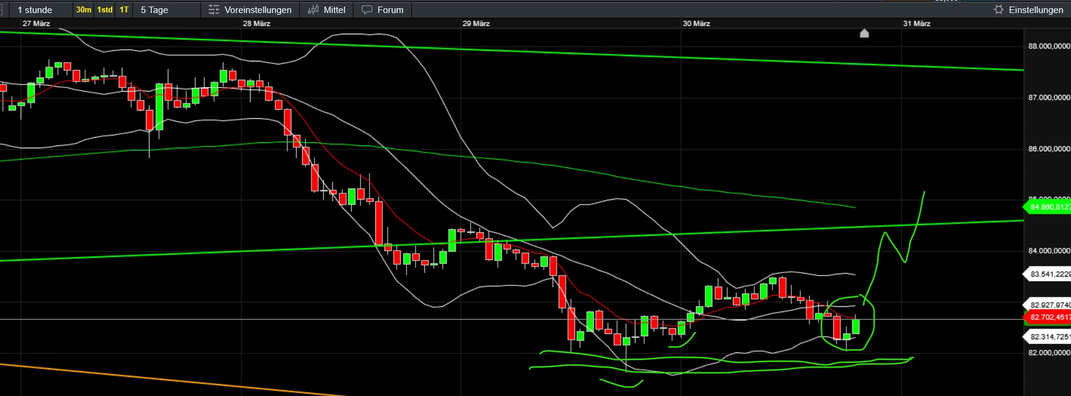Click the red 82.702,4517 current price label
Viewport: 1071px width, 396px height.
[1047, 317]
